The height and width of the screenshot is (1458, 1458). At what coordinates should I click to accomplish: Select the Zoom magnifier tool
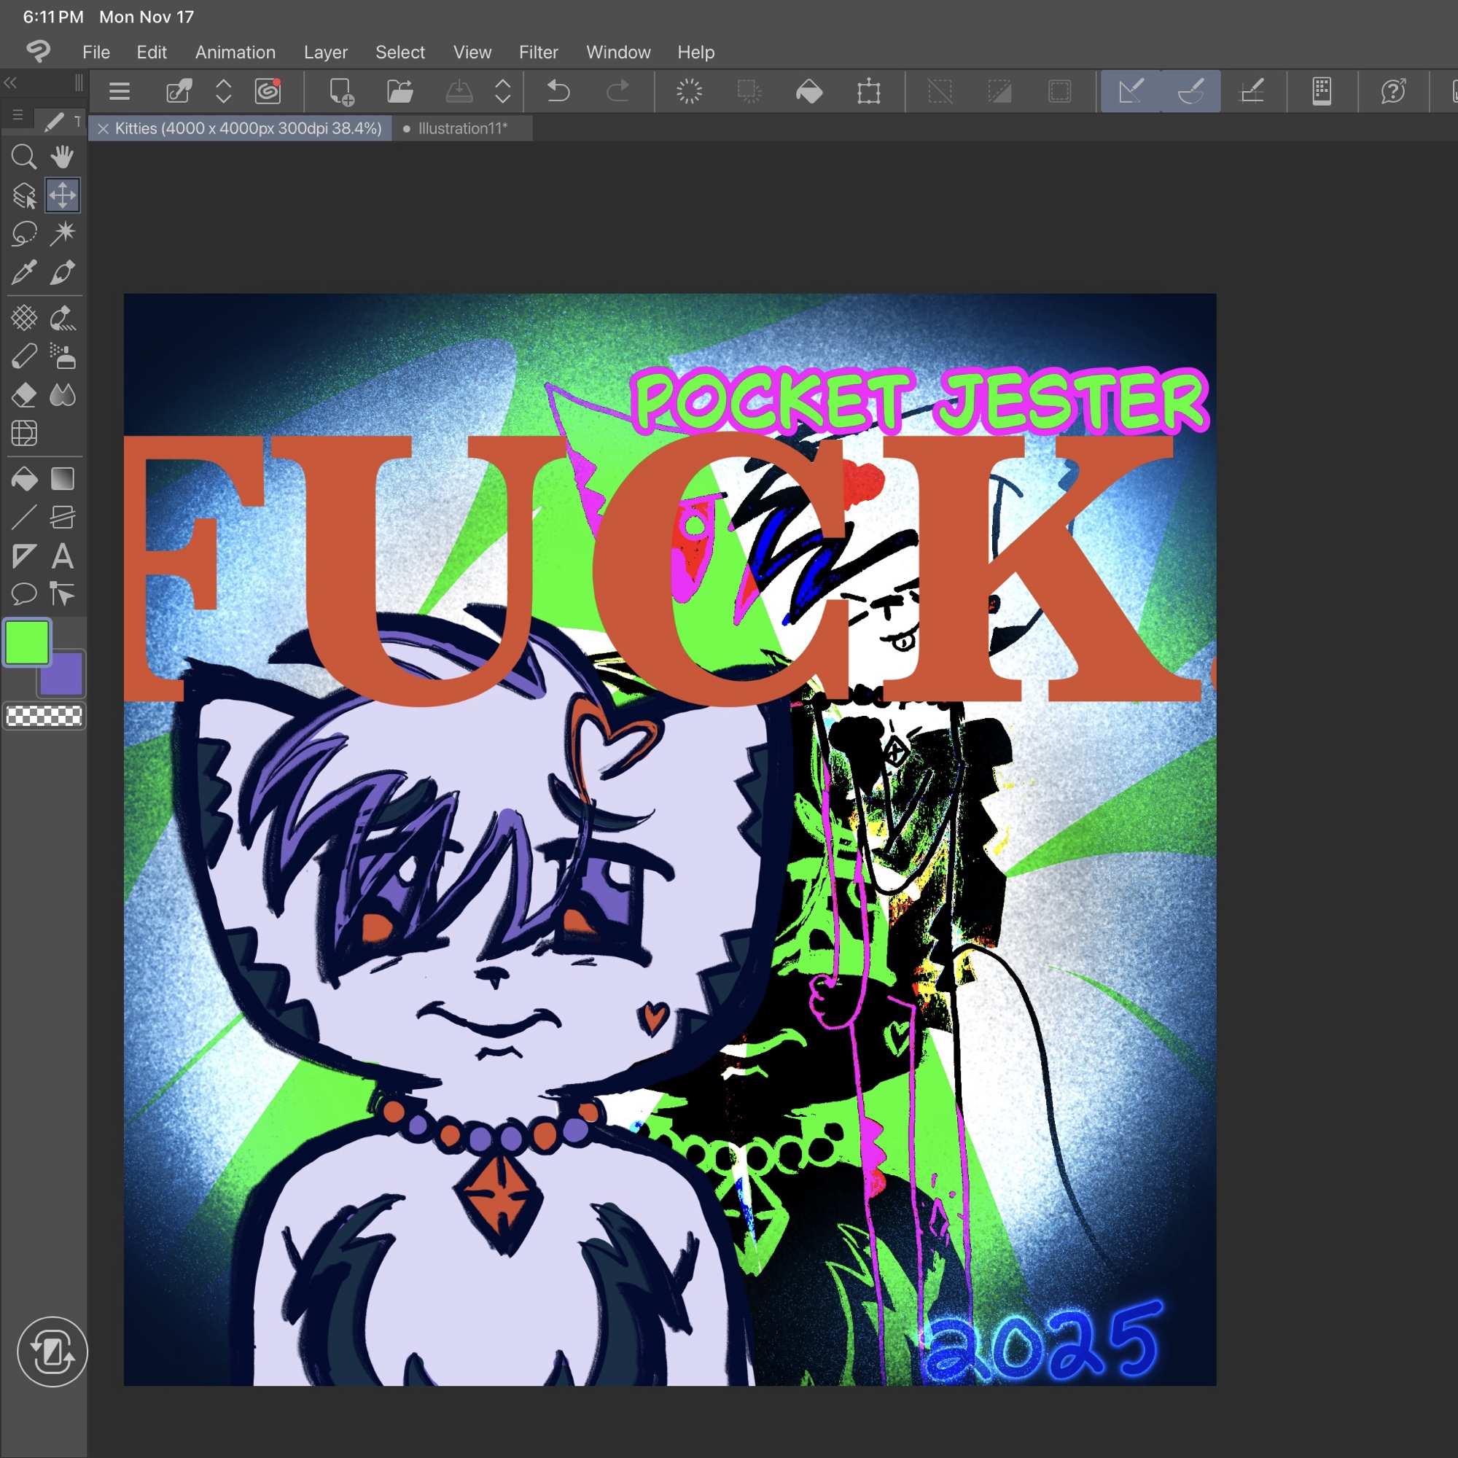tap(23, 157)
